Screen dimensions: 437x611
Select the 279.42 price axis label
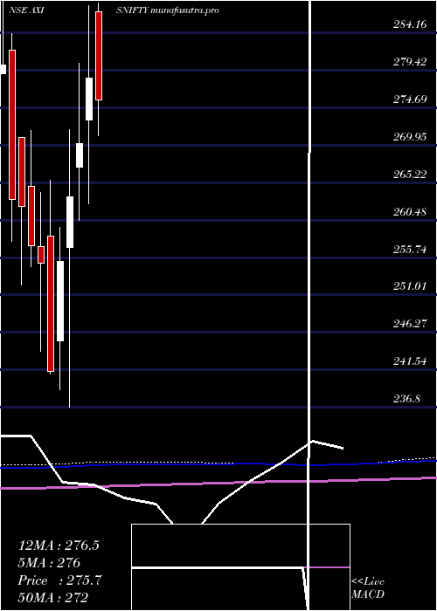coord(410,62)
